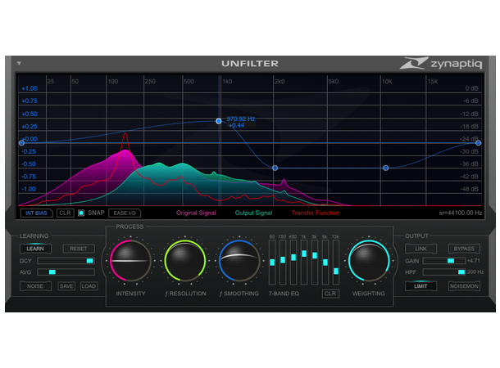Select the breakpoint at 970.92 Hz
This screenshot has height=368, width=500.
[x=218, y=121]
